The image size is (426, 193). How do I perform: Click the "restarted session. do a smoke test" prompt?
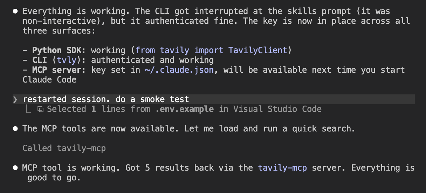[106, 99]
